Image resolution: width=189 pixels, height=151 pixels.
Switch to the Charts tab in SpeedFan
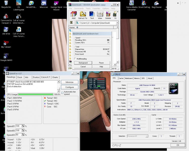pos(55,77)
